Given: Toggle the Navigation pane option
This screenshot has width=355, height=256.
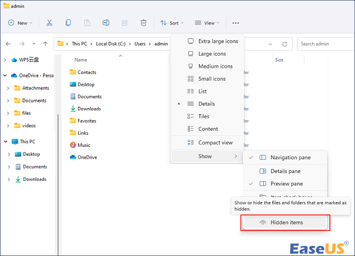Looking at the screenshot, I should pos(289,157).
